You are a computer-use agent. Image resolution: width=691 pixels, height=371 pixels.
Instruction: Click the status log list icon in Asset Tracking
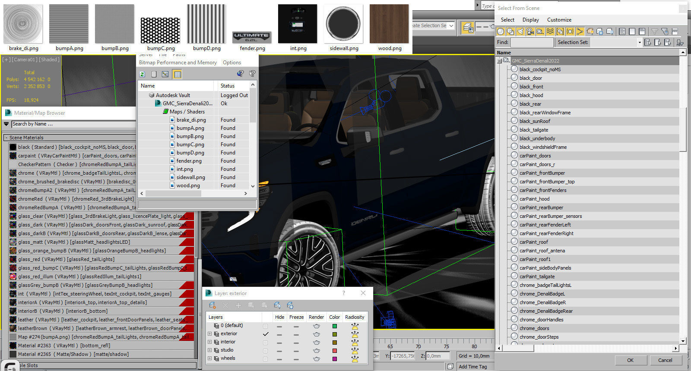pyautogui.click(x=154, y=74)
